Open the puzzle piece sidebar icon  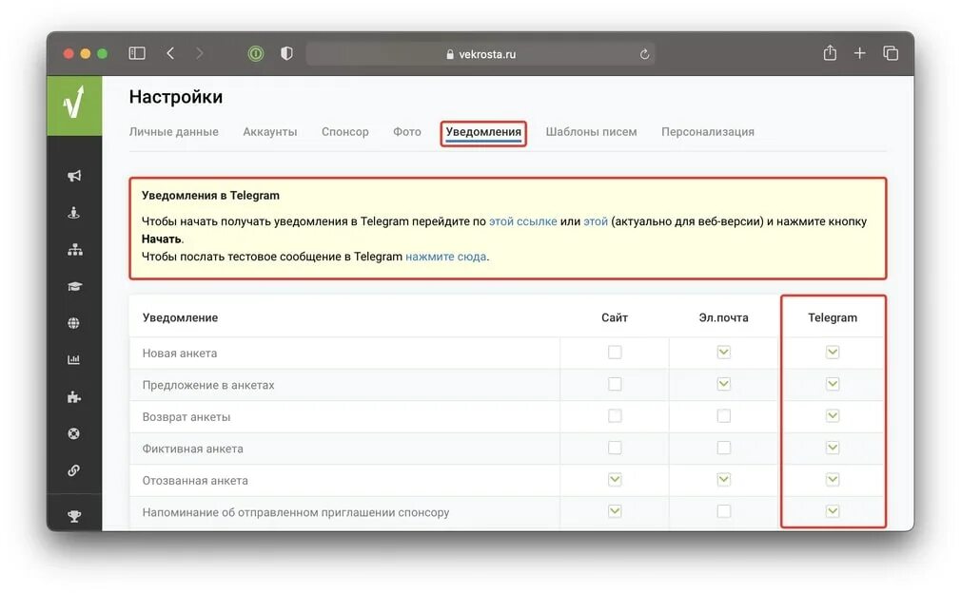[73, 397]
